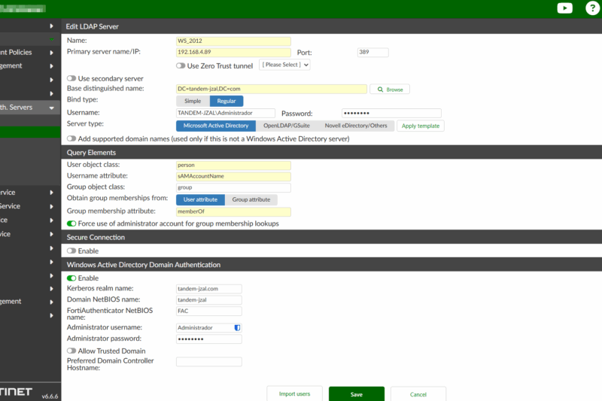Screen dimensions: 602x401
Task: Click the Kerberos realm name field
Action: (209, 289)
